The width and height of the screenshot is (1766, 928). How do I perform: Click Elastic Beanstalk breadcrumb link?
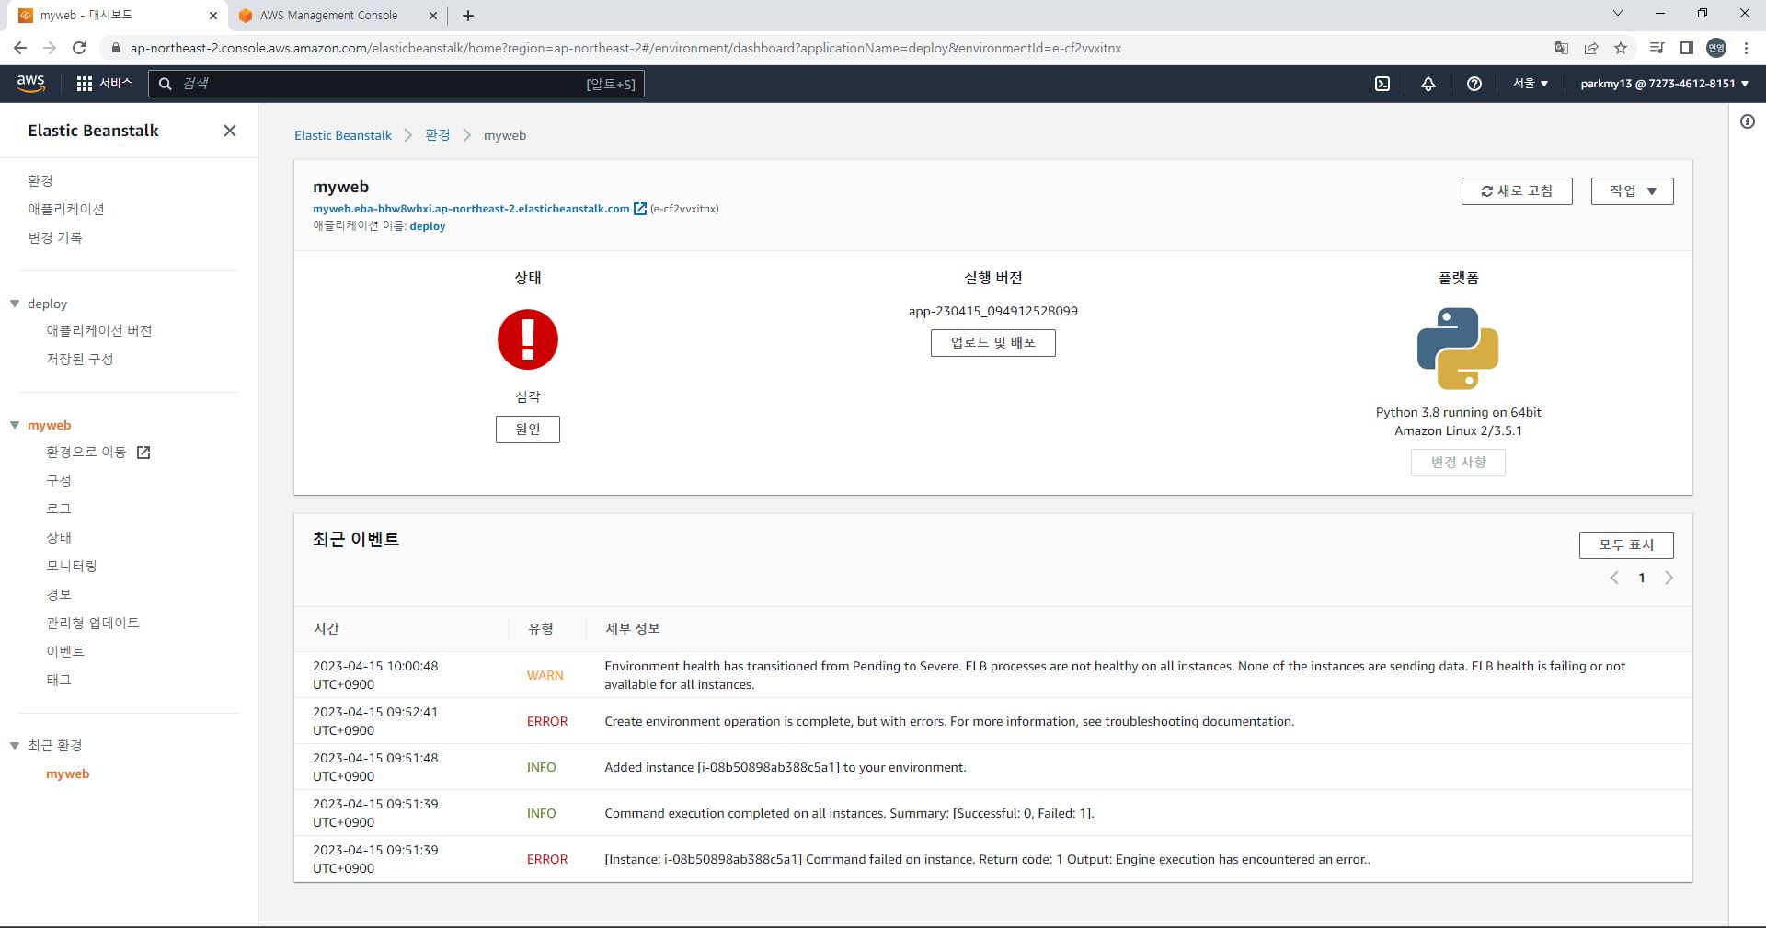343,135
